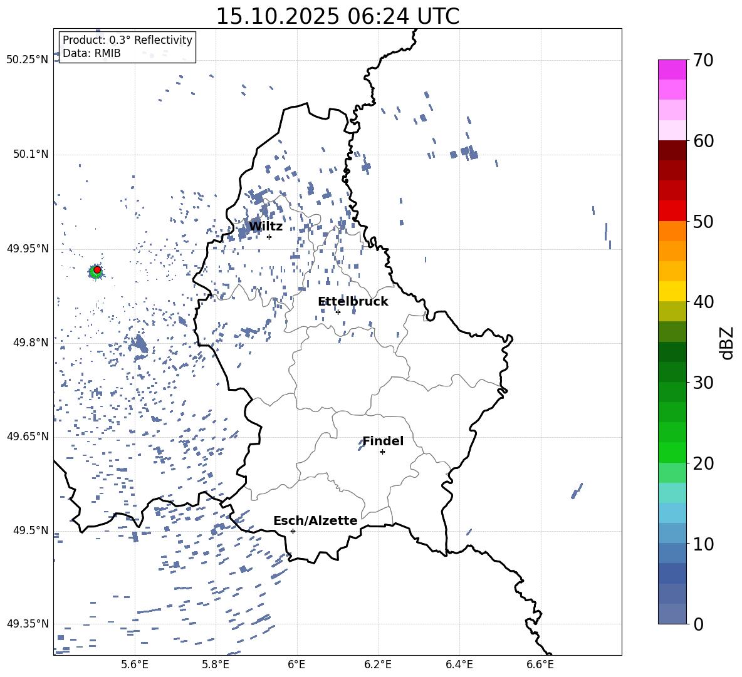
Task: Click the light blue swatch above 10
Action: [672, 533]
